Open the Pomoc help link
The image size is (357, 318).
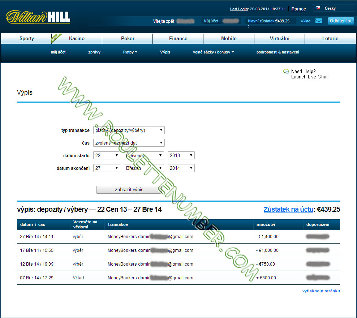(299, 9)
